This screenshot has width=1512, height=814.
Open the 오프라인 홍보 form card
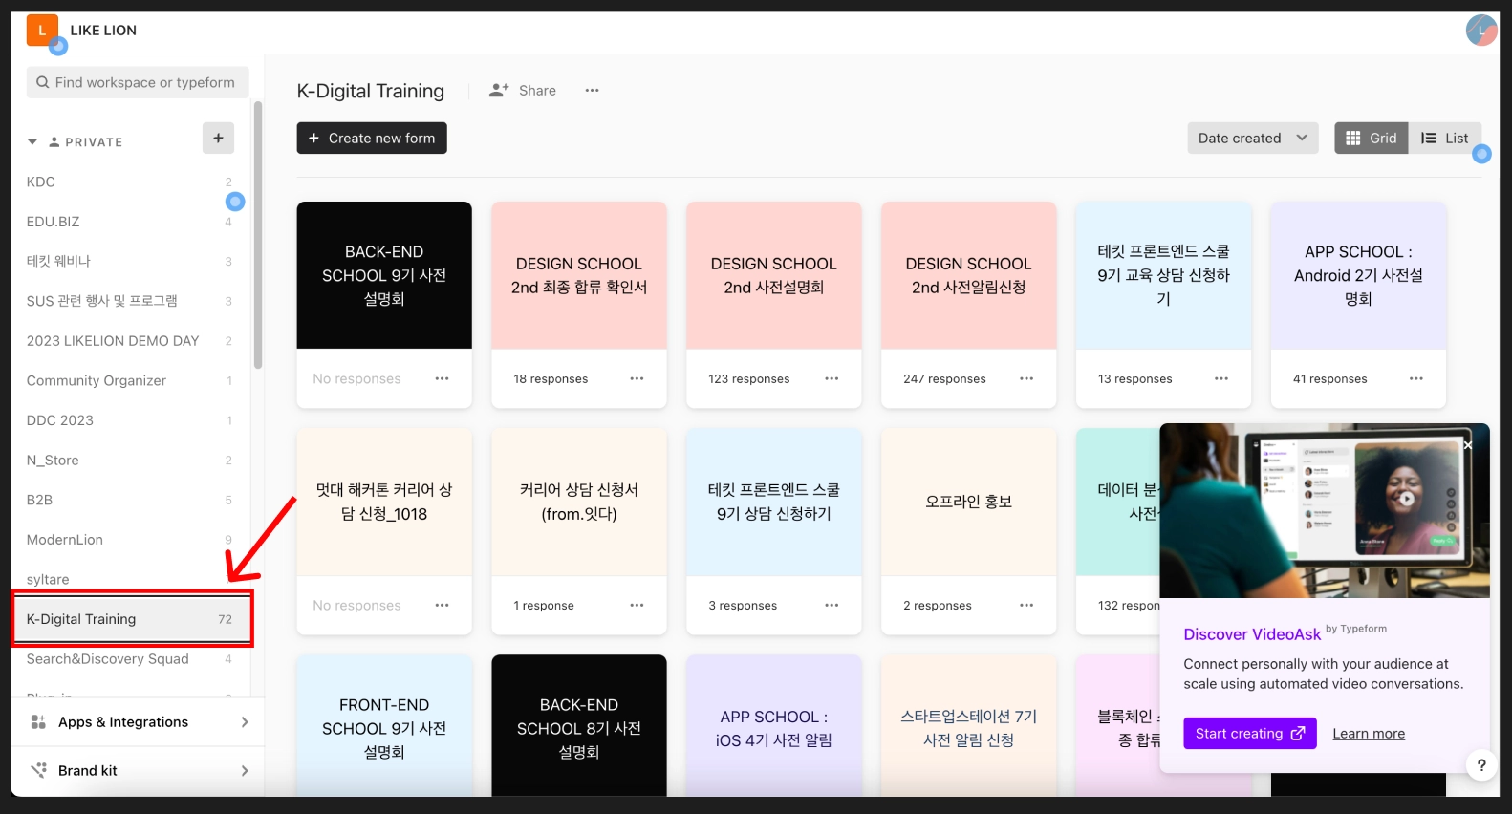point(969,502)
